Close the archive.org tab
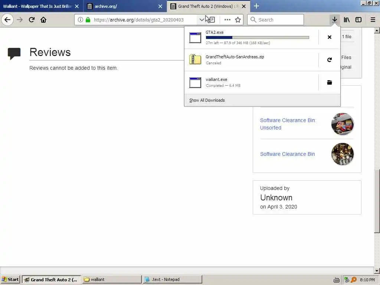This screenshot has width=380, height=285. (160, 6)
